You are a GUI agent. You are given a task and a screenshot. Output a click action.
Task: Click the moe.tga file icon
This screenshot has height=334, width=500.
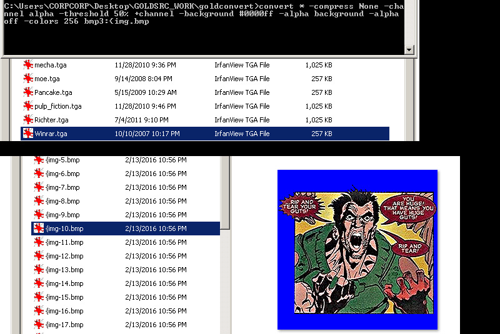pyautogui.click(x=28, y=78)
